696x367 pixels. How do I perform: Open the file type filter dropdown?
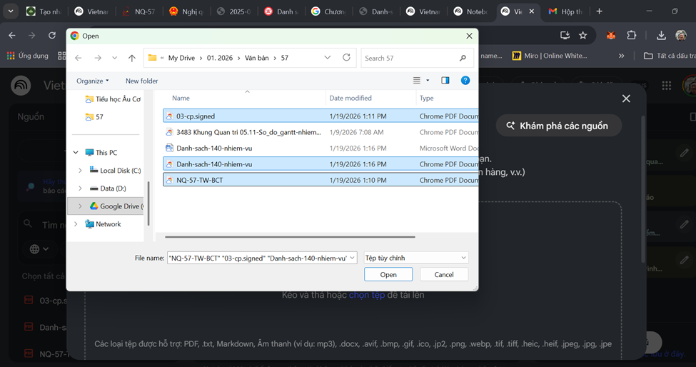(x=415, y=258)
